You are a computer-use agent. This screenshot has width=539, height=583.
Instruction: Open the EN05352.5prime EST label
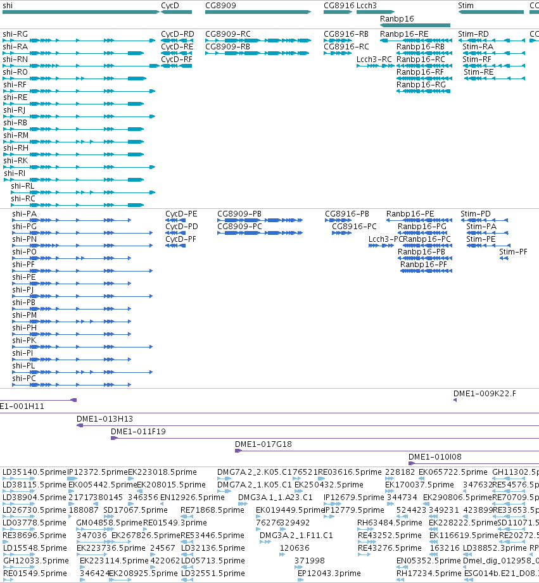pyautogui.click(x=429, y=561)
